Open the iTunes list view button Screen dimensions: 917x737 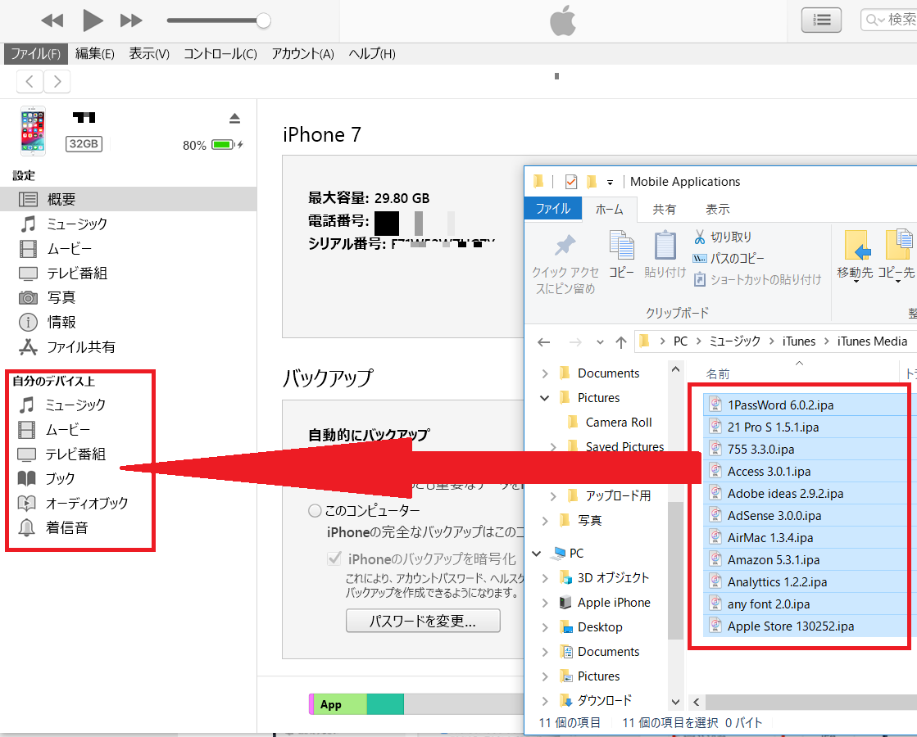click(821, 20)
